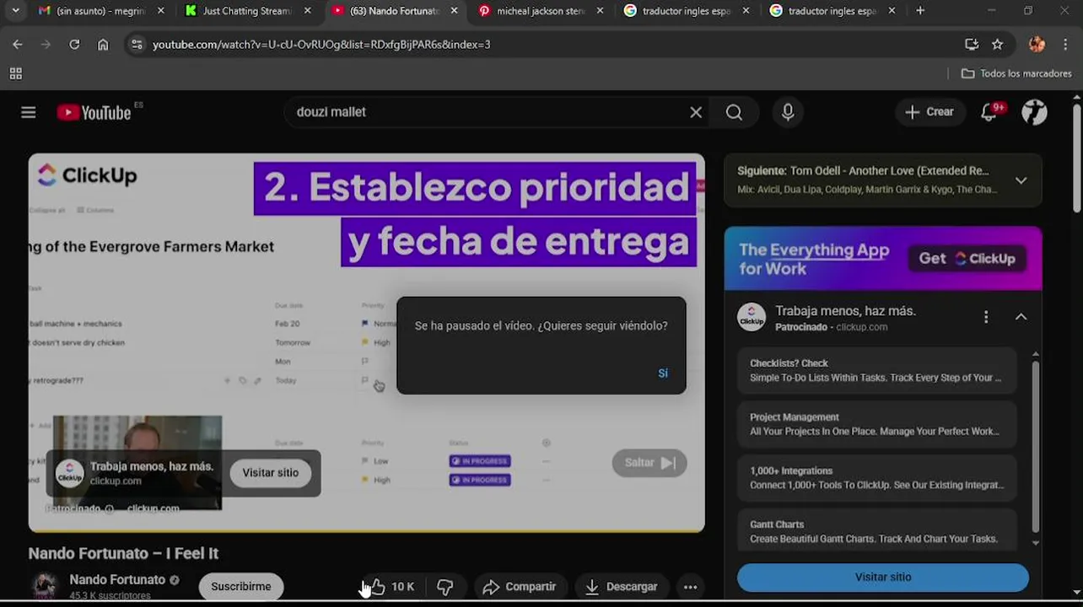Screen dimensions: 1083x607
Task: Open the Nando Fortunato channel avatar
Action: tap(45, 587)
